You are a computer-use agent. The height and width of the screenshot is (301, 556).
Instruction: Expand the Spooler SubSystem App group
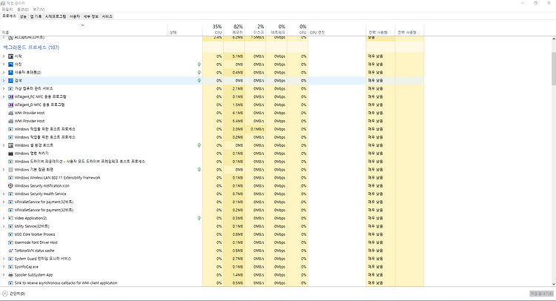4,275
